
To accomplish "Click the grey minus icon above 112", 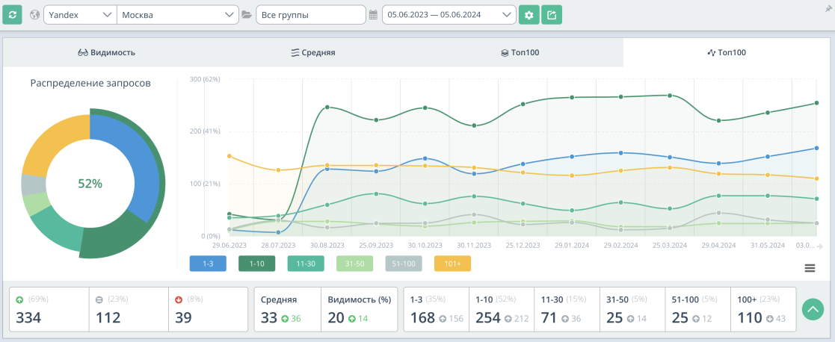I will (99, 299).
